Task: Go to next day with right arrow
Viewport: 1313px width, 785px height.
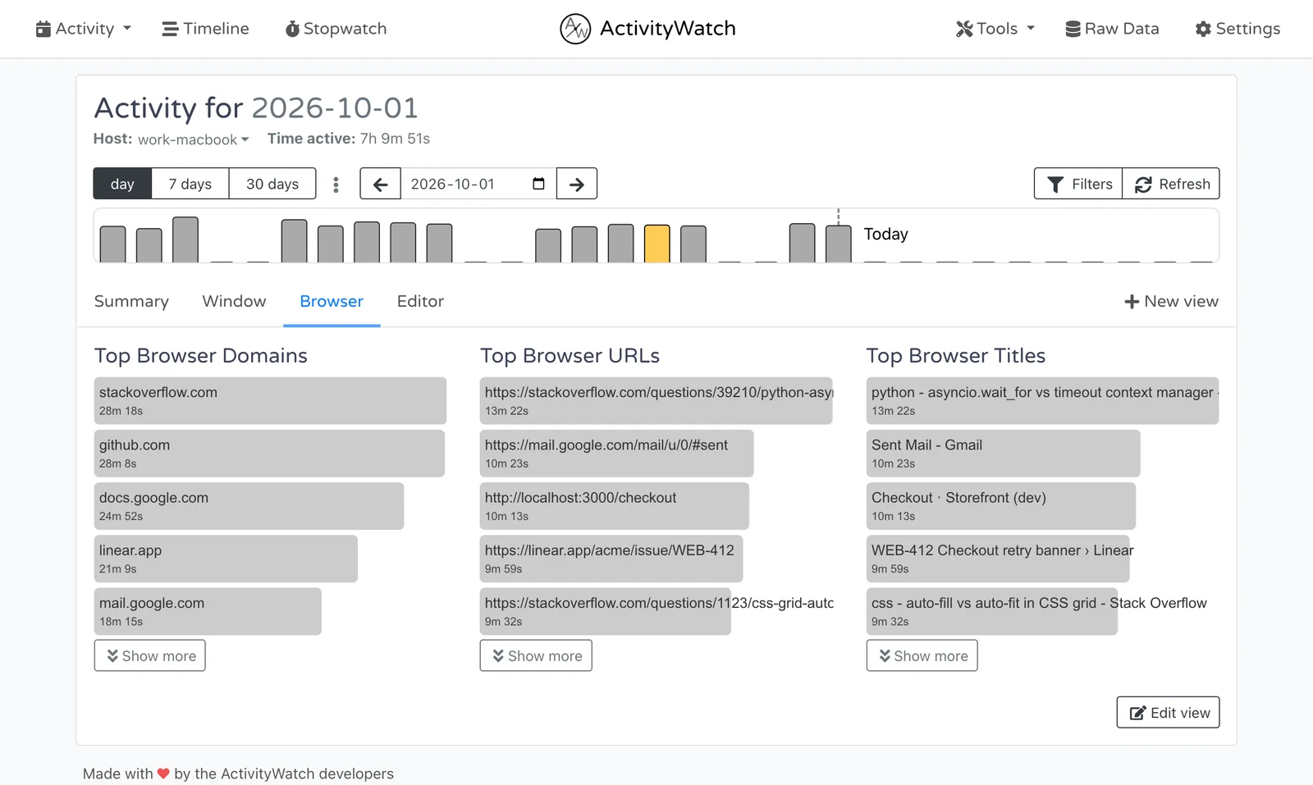Action: click(577, 184)
